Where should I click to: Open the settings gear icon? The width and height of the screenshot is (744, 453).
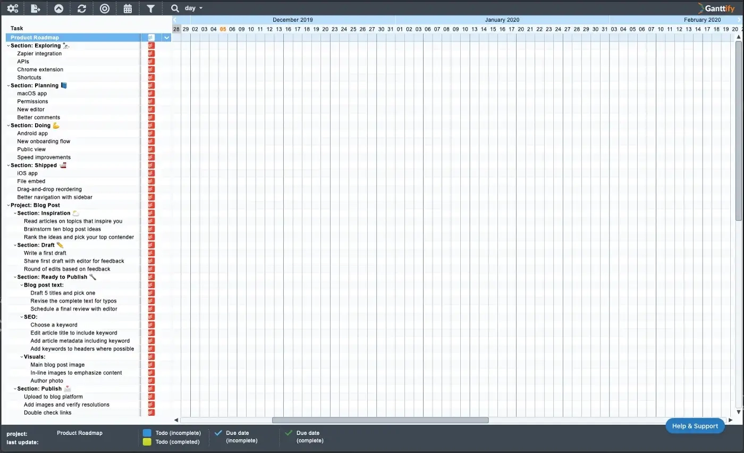12,8
